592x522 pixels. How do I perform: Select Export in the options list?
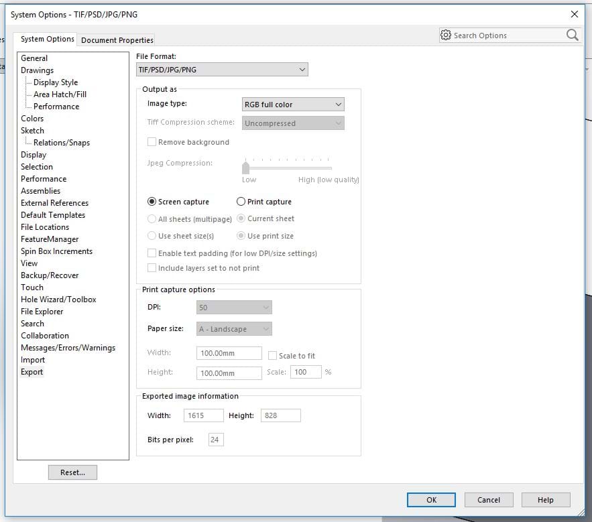[x=32, y=372]
